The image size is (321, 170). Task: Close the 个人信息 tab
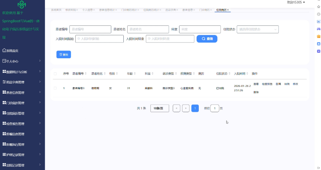(94, 10)
